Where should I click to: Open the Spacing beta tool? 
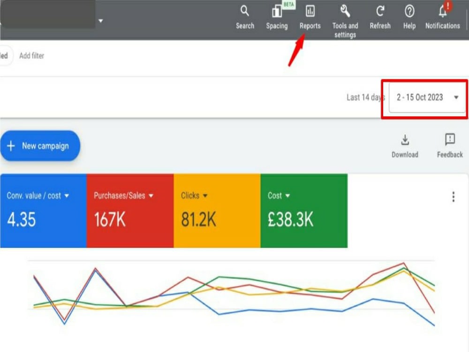pos(277,17)
